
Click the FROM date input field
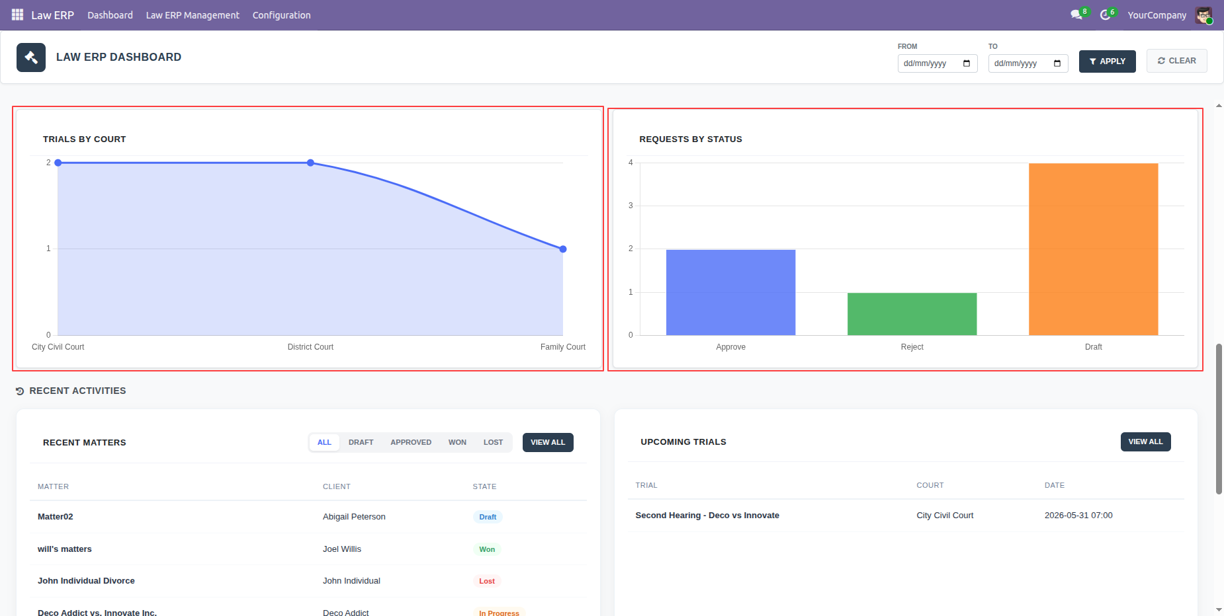(937, 63)
